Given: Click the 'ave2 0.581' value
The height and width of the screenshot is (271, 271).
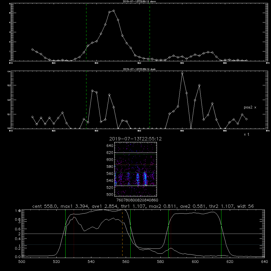Looking at the screenshot, I should pyautogui.click(x=193, y=206).
